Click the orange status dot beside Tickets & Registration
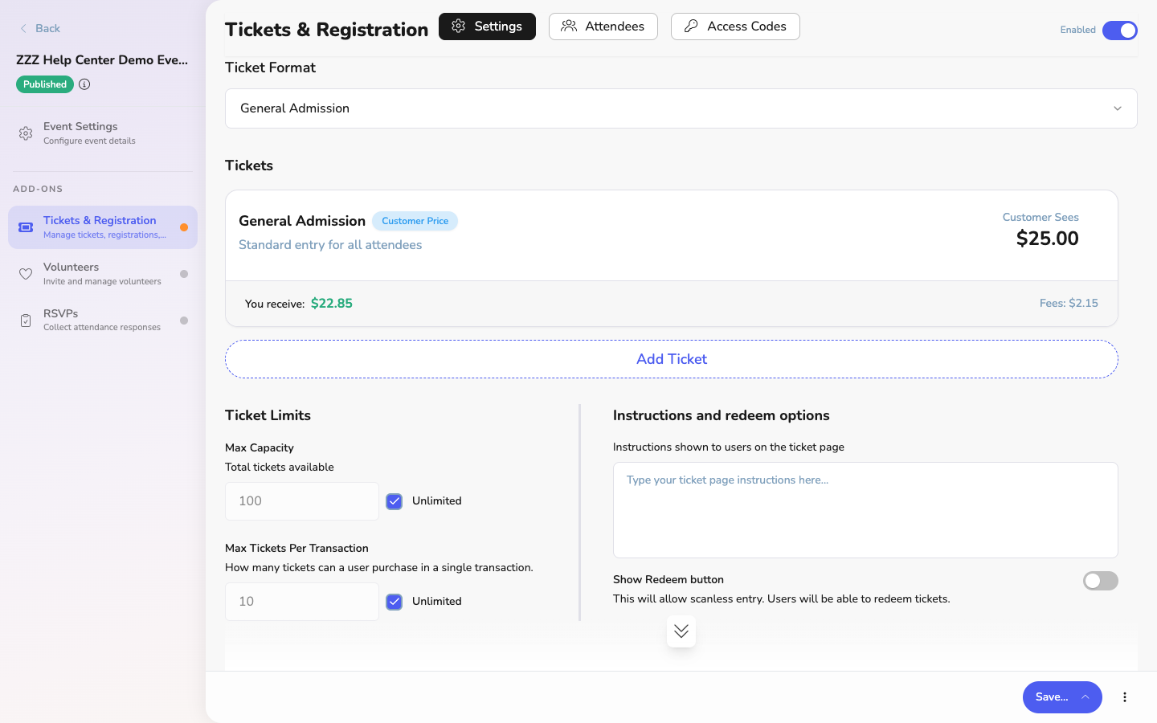1157x723 pixels. [x=184, y=227]
